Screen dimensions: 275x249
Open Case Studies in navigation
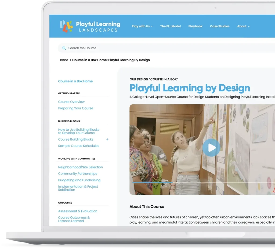tap(220, 26)
